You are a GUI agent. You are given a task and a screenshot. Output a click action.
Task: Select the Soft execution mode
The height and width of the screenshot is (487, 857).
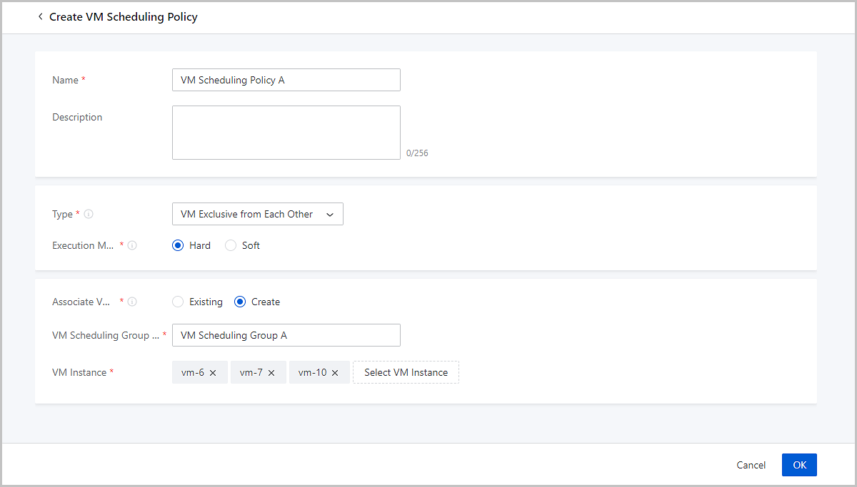pos(231,245)
